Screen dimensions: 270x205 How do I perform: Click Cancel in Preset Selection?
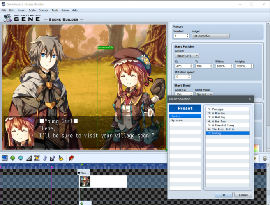coord(243,195)
